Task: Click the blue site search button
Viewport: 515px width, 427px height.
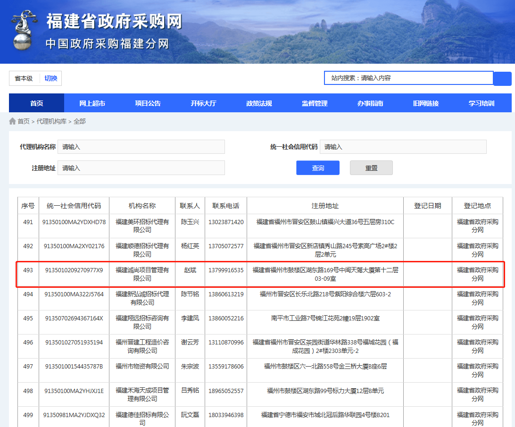Action: pyautogui.click(x=502, y=79)
